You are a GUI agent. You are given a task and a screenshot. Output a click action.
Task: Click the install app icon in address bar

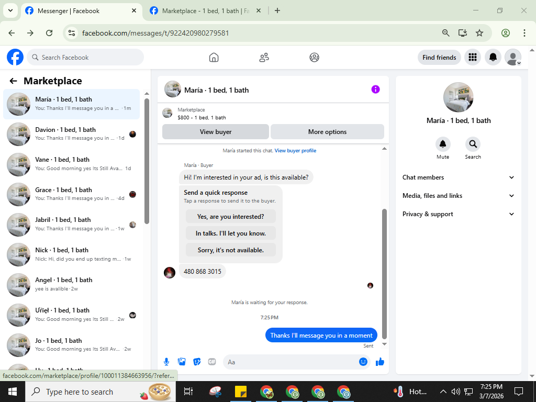tap(463, 33)
